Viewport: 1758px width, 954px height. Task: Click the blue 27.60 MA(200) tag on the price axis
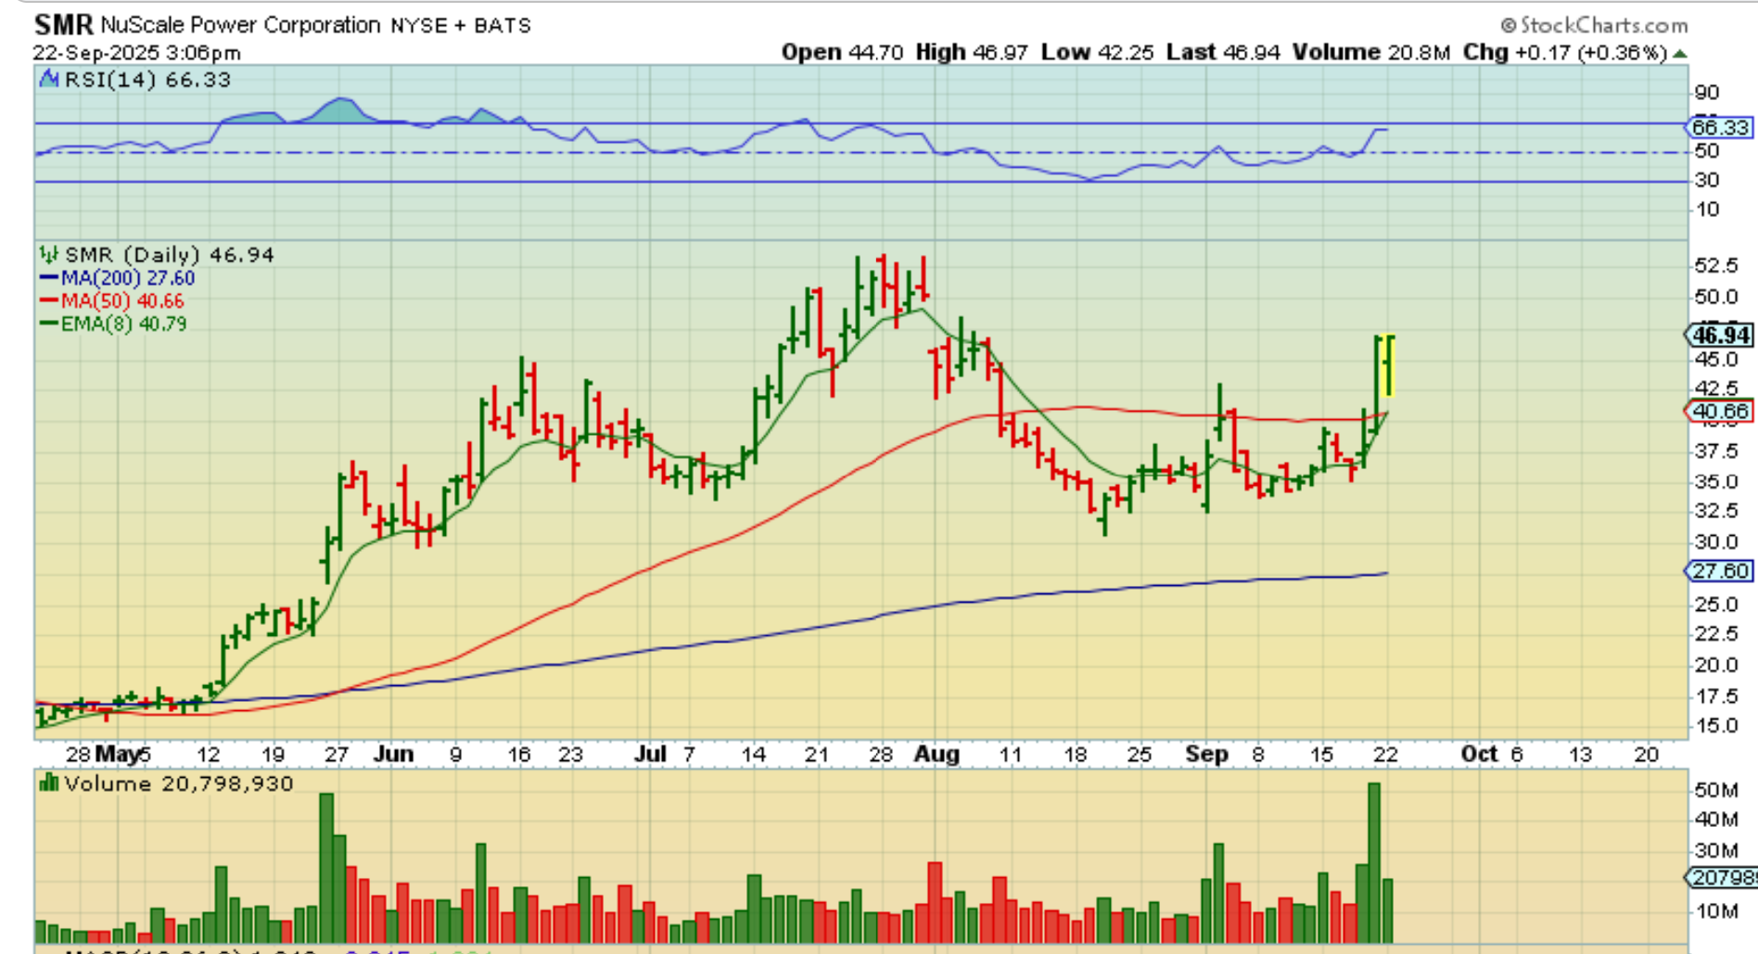[x=1720, y=571]
